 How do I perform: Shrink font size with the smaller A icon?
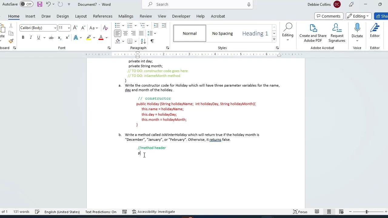[x=83, y=28]
